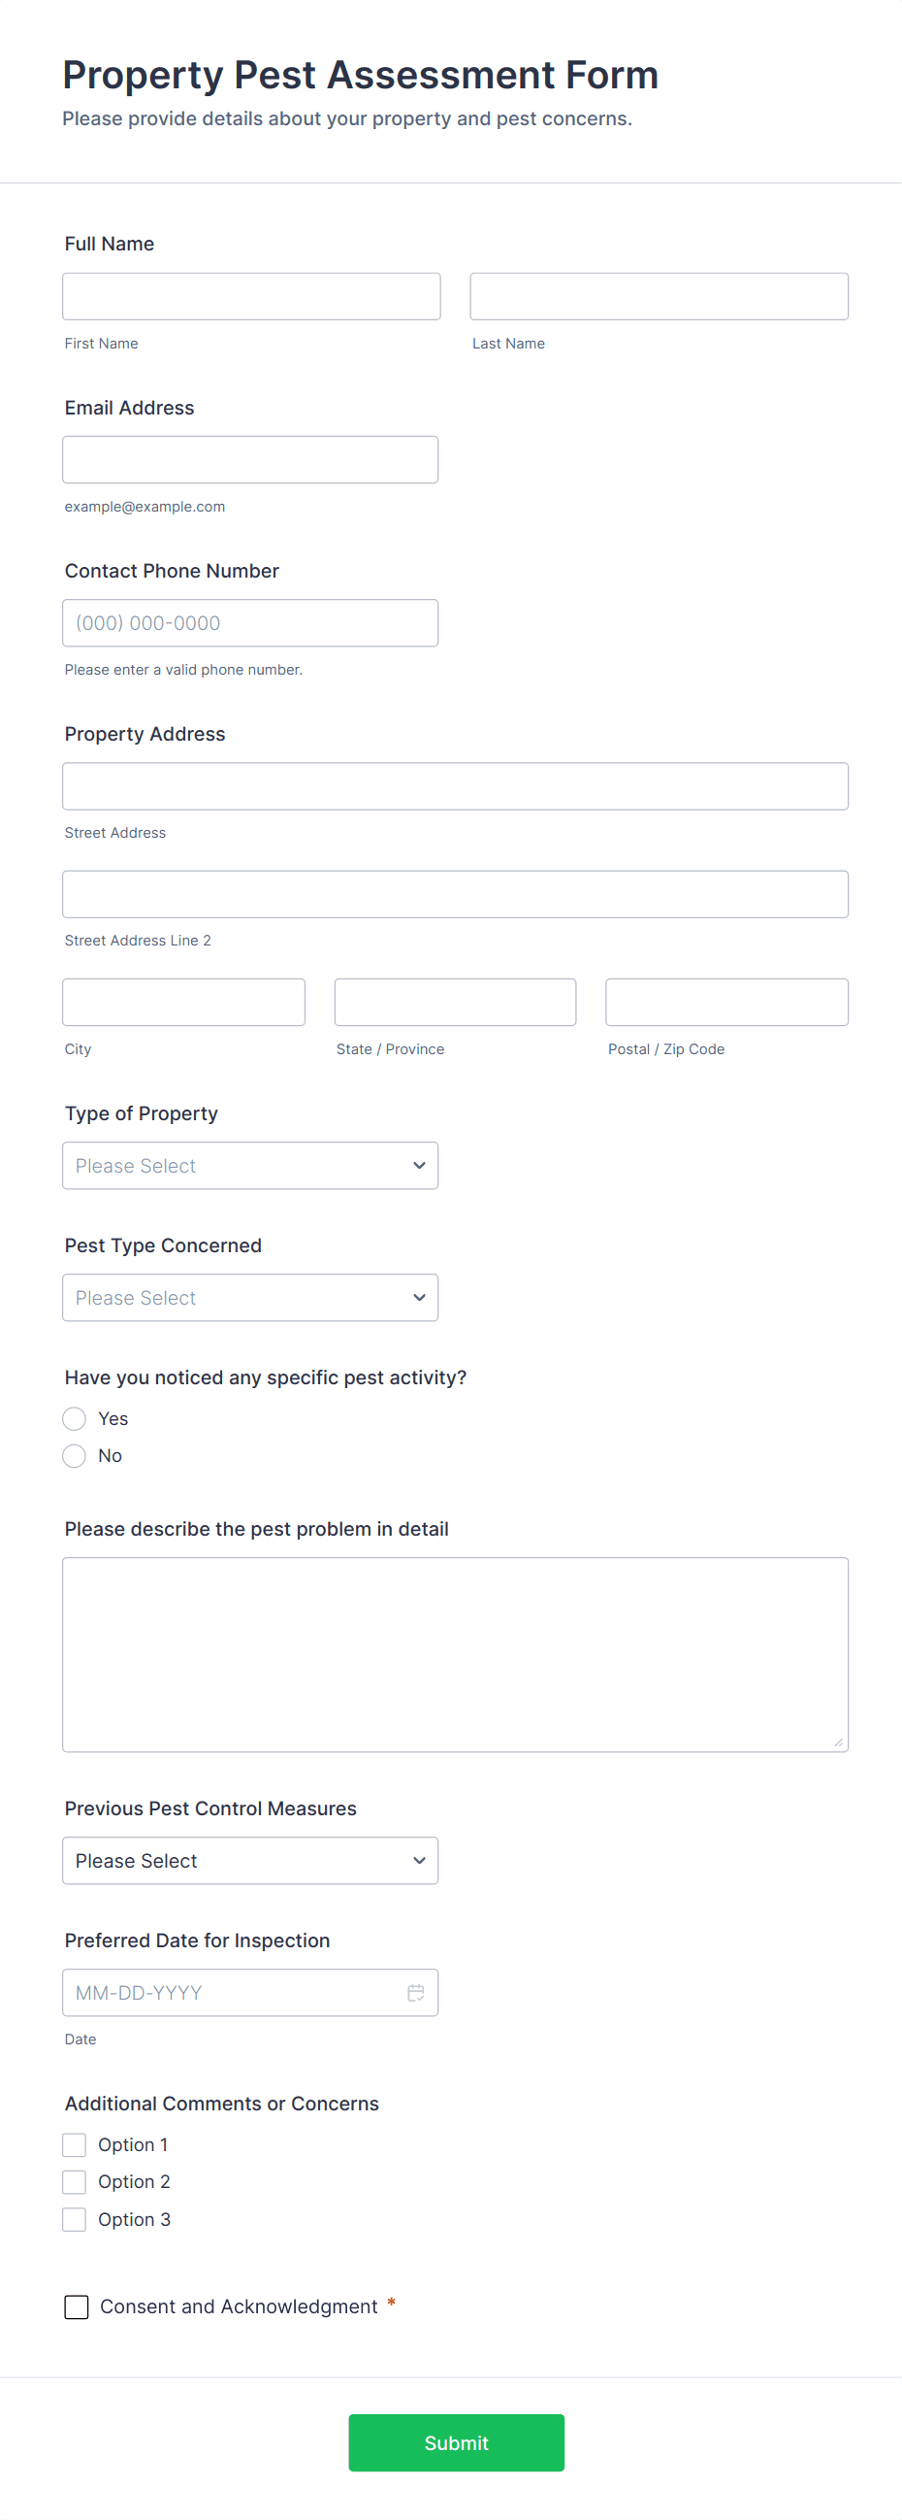The image size is (902, 2520).
Task: Check the Option 1 checkbox
Action: coord(75,2144)
